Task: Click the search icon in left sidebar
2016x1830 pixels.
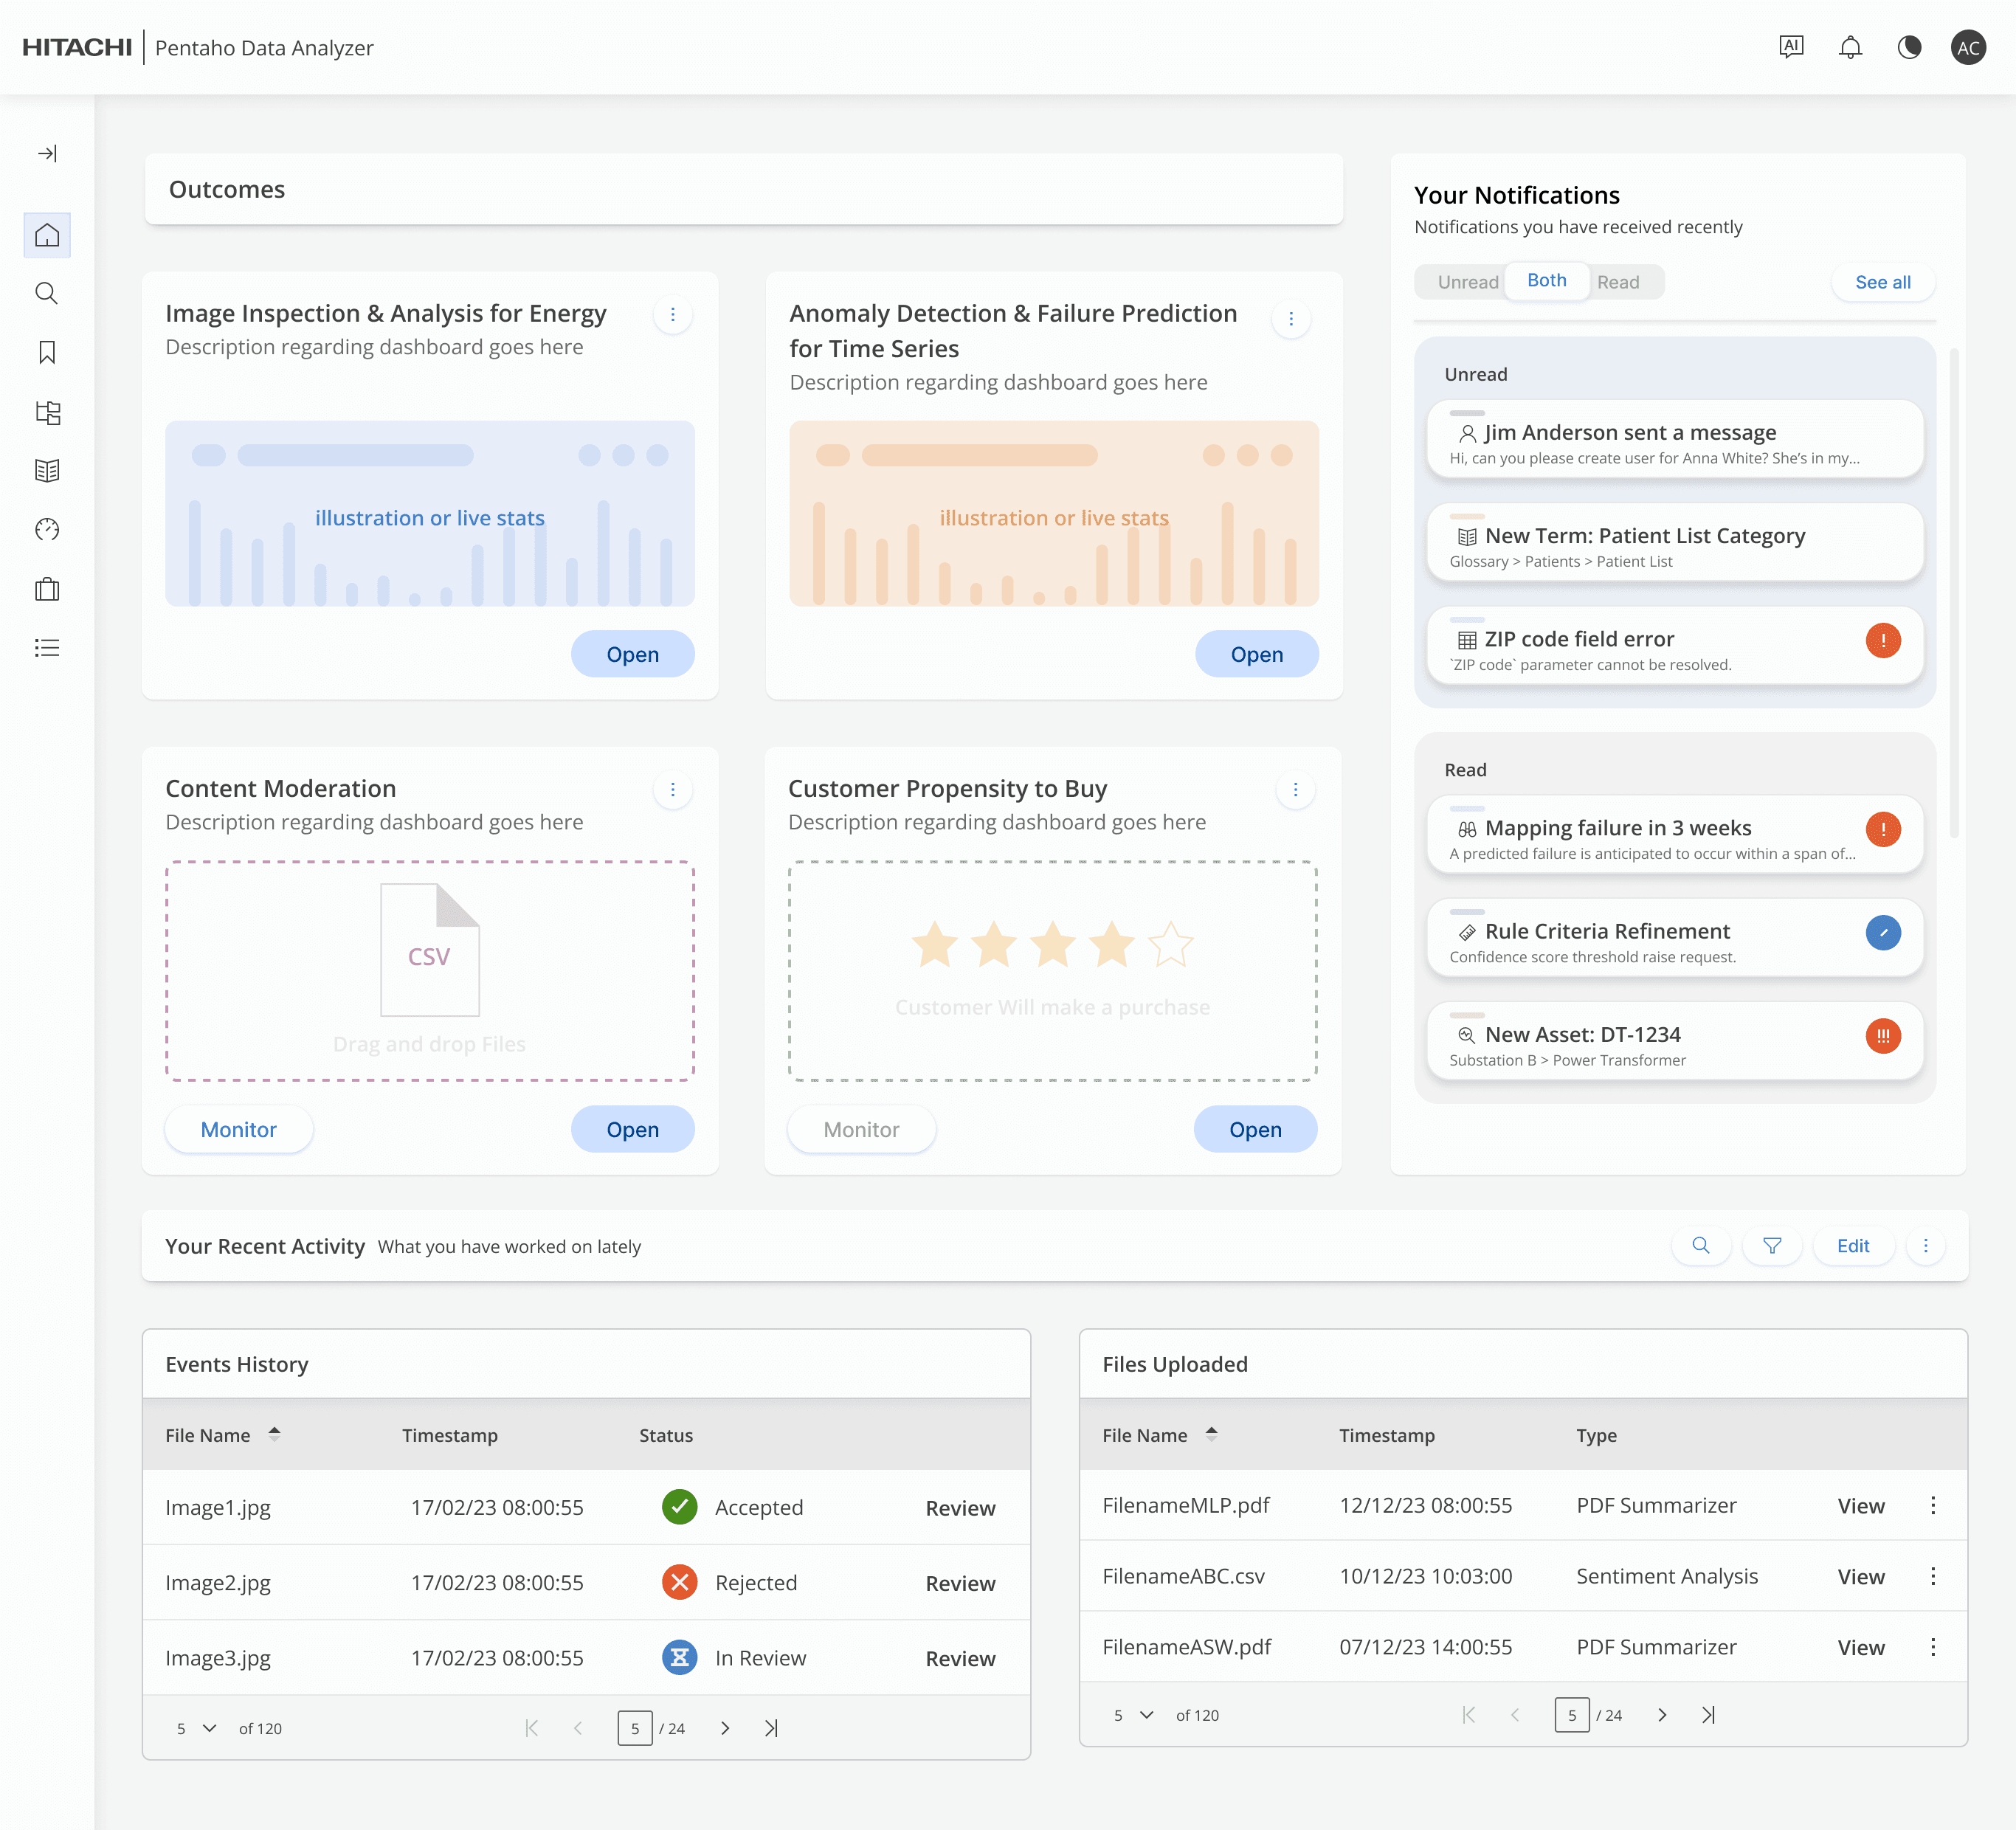Action: (47, 294)
